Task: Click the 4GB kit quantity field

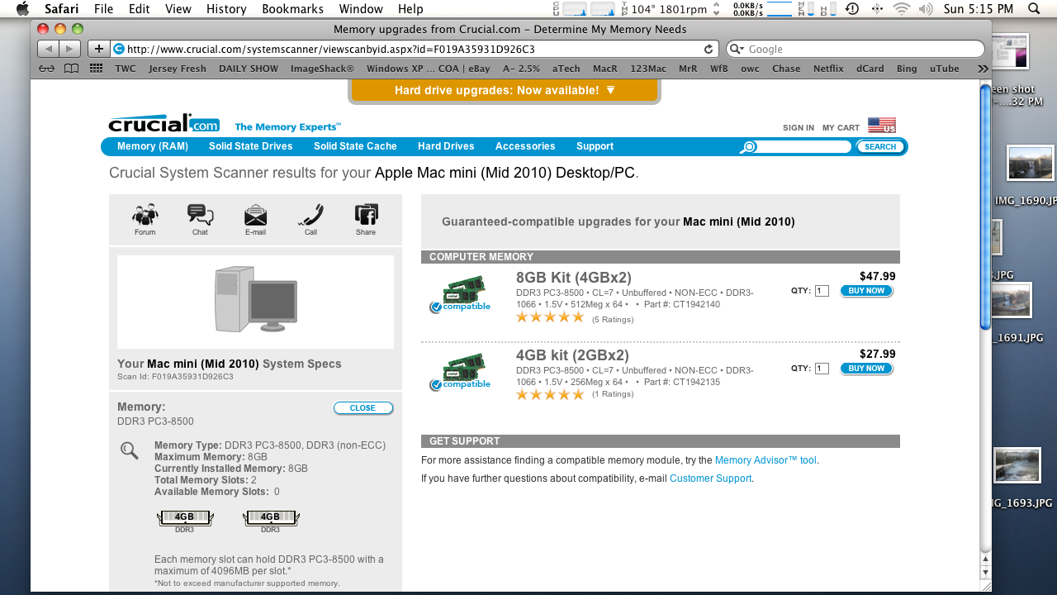Action: coord(822,369)
